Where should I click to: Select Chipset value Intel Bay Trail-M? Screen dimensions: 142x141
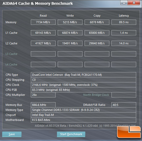(84, 115)
